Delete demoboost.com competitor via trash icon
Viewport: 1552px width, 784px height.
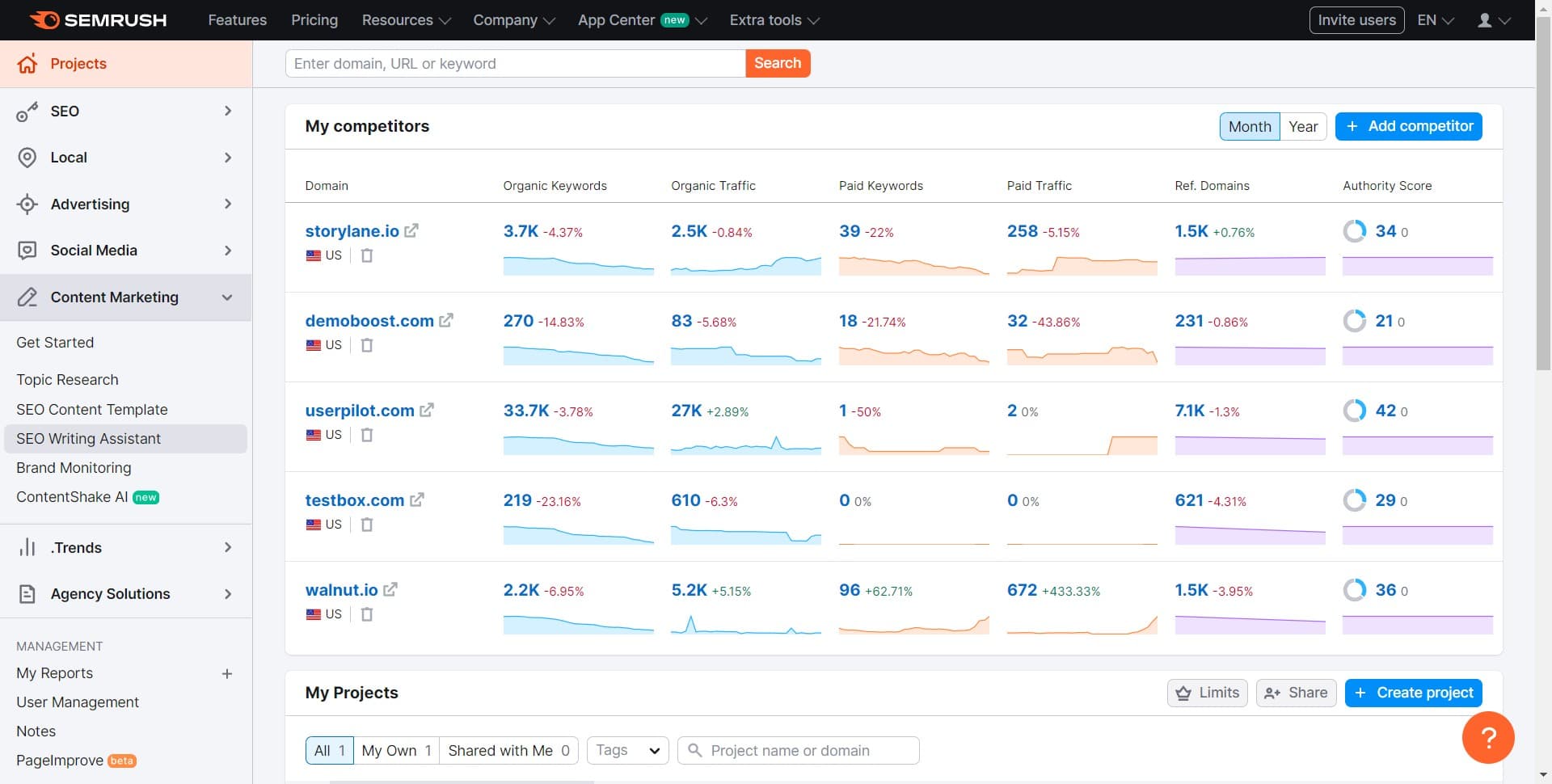[367, 345]
